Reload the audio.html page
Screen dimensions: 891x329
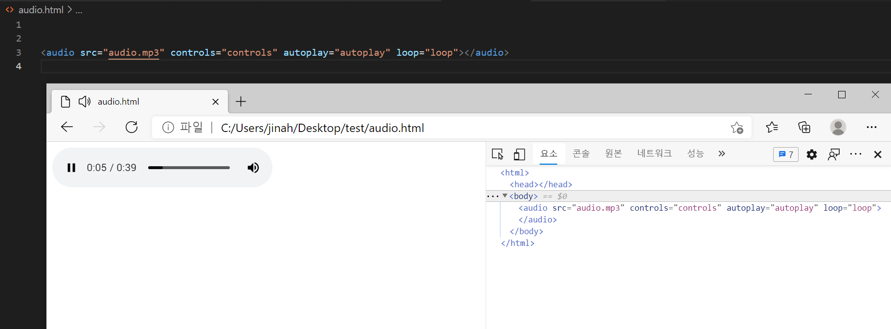click(132, 127)
